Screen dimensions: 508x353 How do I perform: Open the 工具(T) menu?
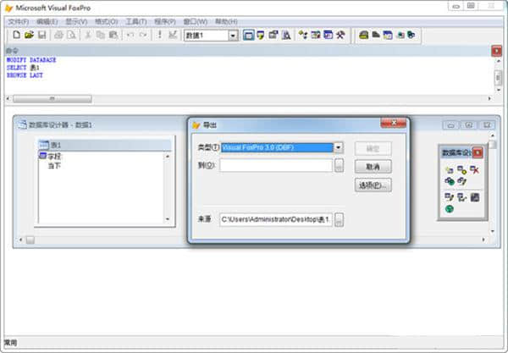136,22
